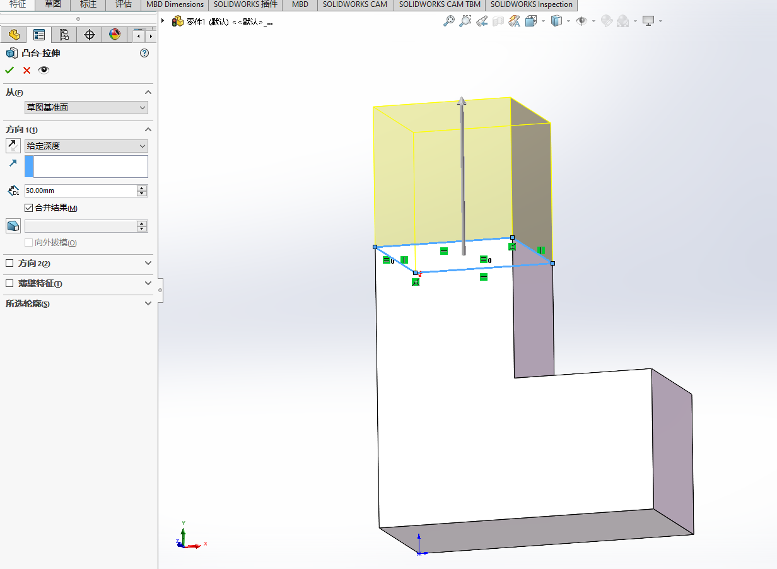This screenshot has height=569, width=777.
Task: Toggle 合并结果 checkbox
Action: pos(28,208)
